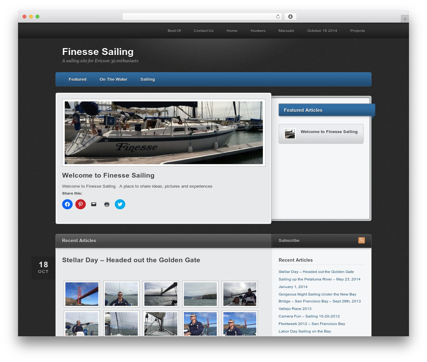427x362 pixels.
Task: Open the Huskers menu item
Action: 258,31
